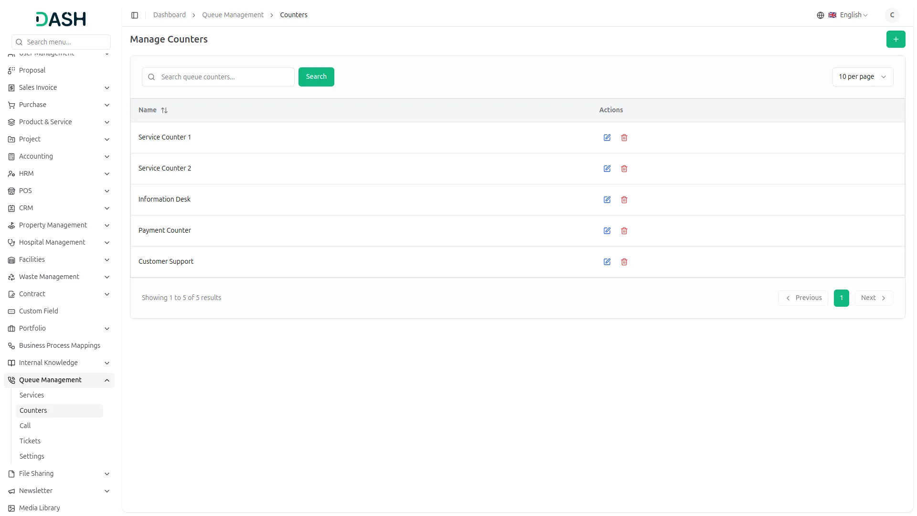Toggle sidebar collapse icon
This screenshot has width=917, height=516.
[135, 15]
